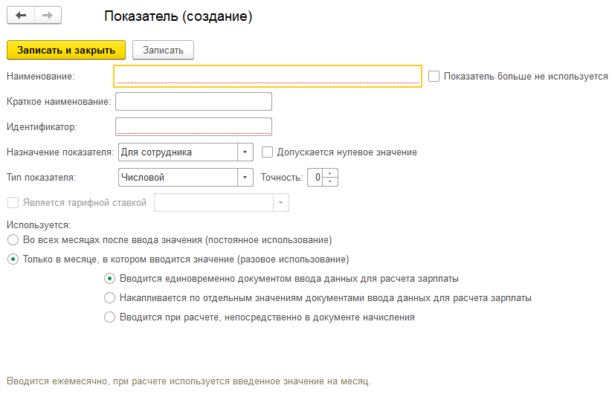The height and width of the screenshot is (394, 612).
Task: Choose 'Накапливается по отдельным значениям' radio option
Action: (x=110, y=298)
